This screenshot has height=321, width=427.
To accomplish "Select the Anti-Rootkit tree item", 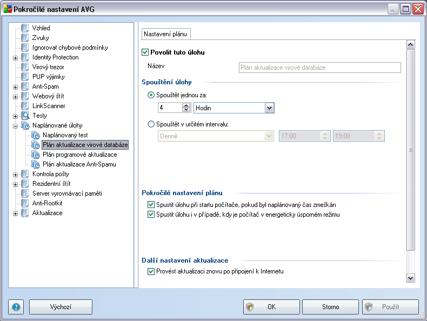I will (48, 203).
